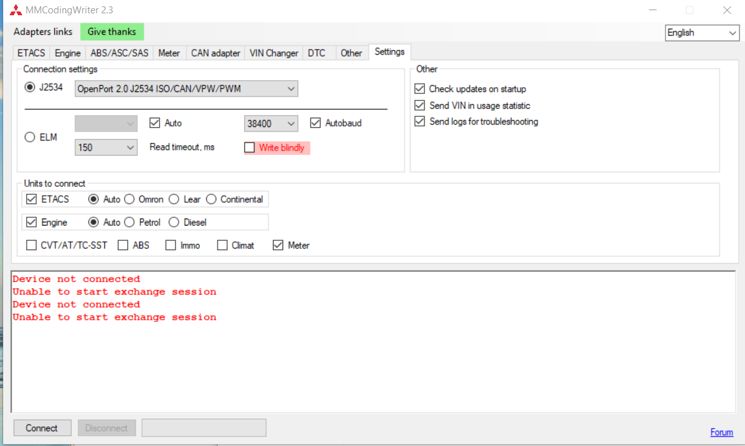Image resolution: width=745 pixels, height=446 pixels.
Task: Click the 'Read timeout, ms' label
Action: [182, 147]
